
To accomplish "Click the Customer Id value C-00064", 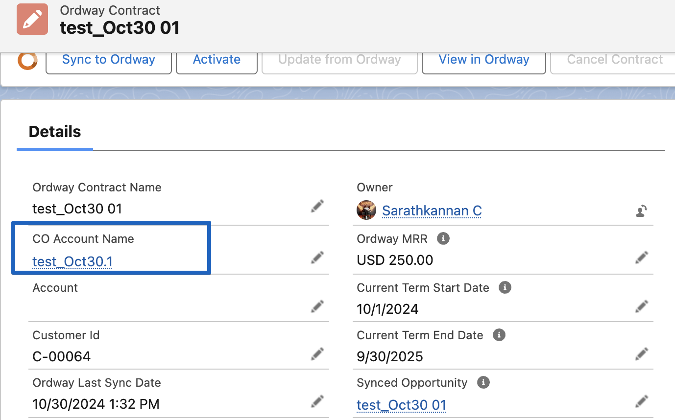I will (62, 356).
